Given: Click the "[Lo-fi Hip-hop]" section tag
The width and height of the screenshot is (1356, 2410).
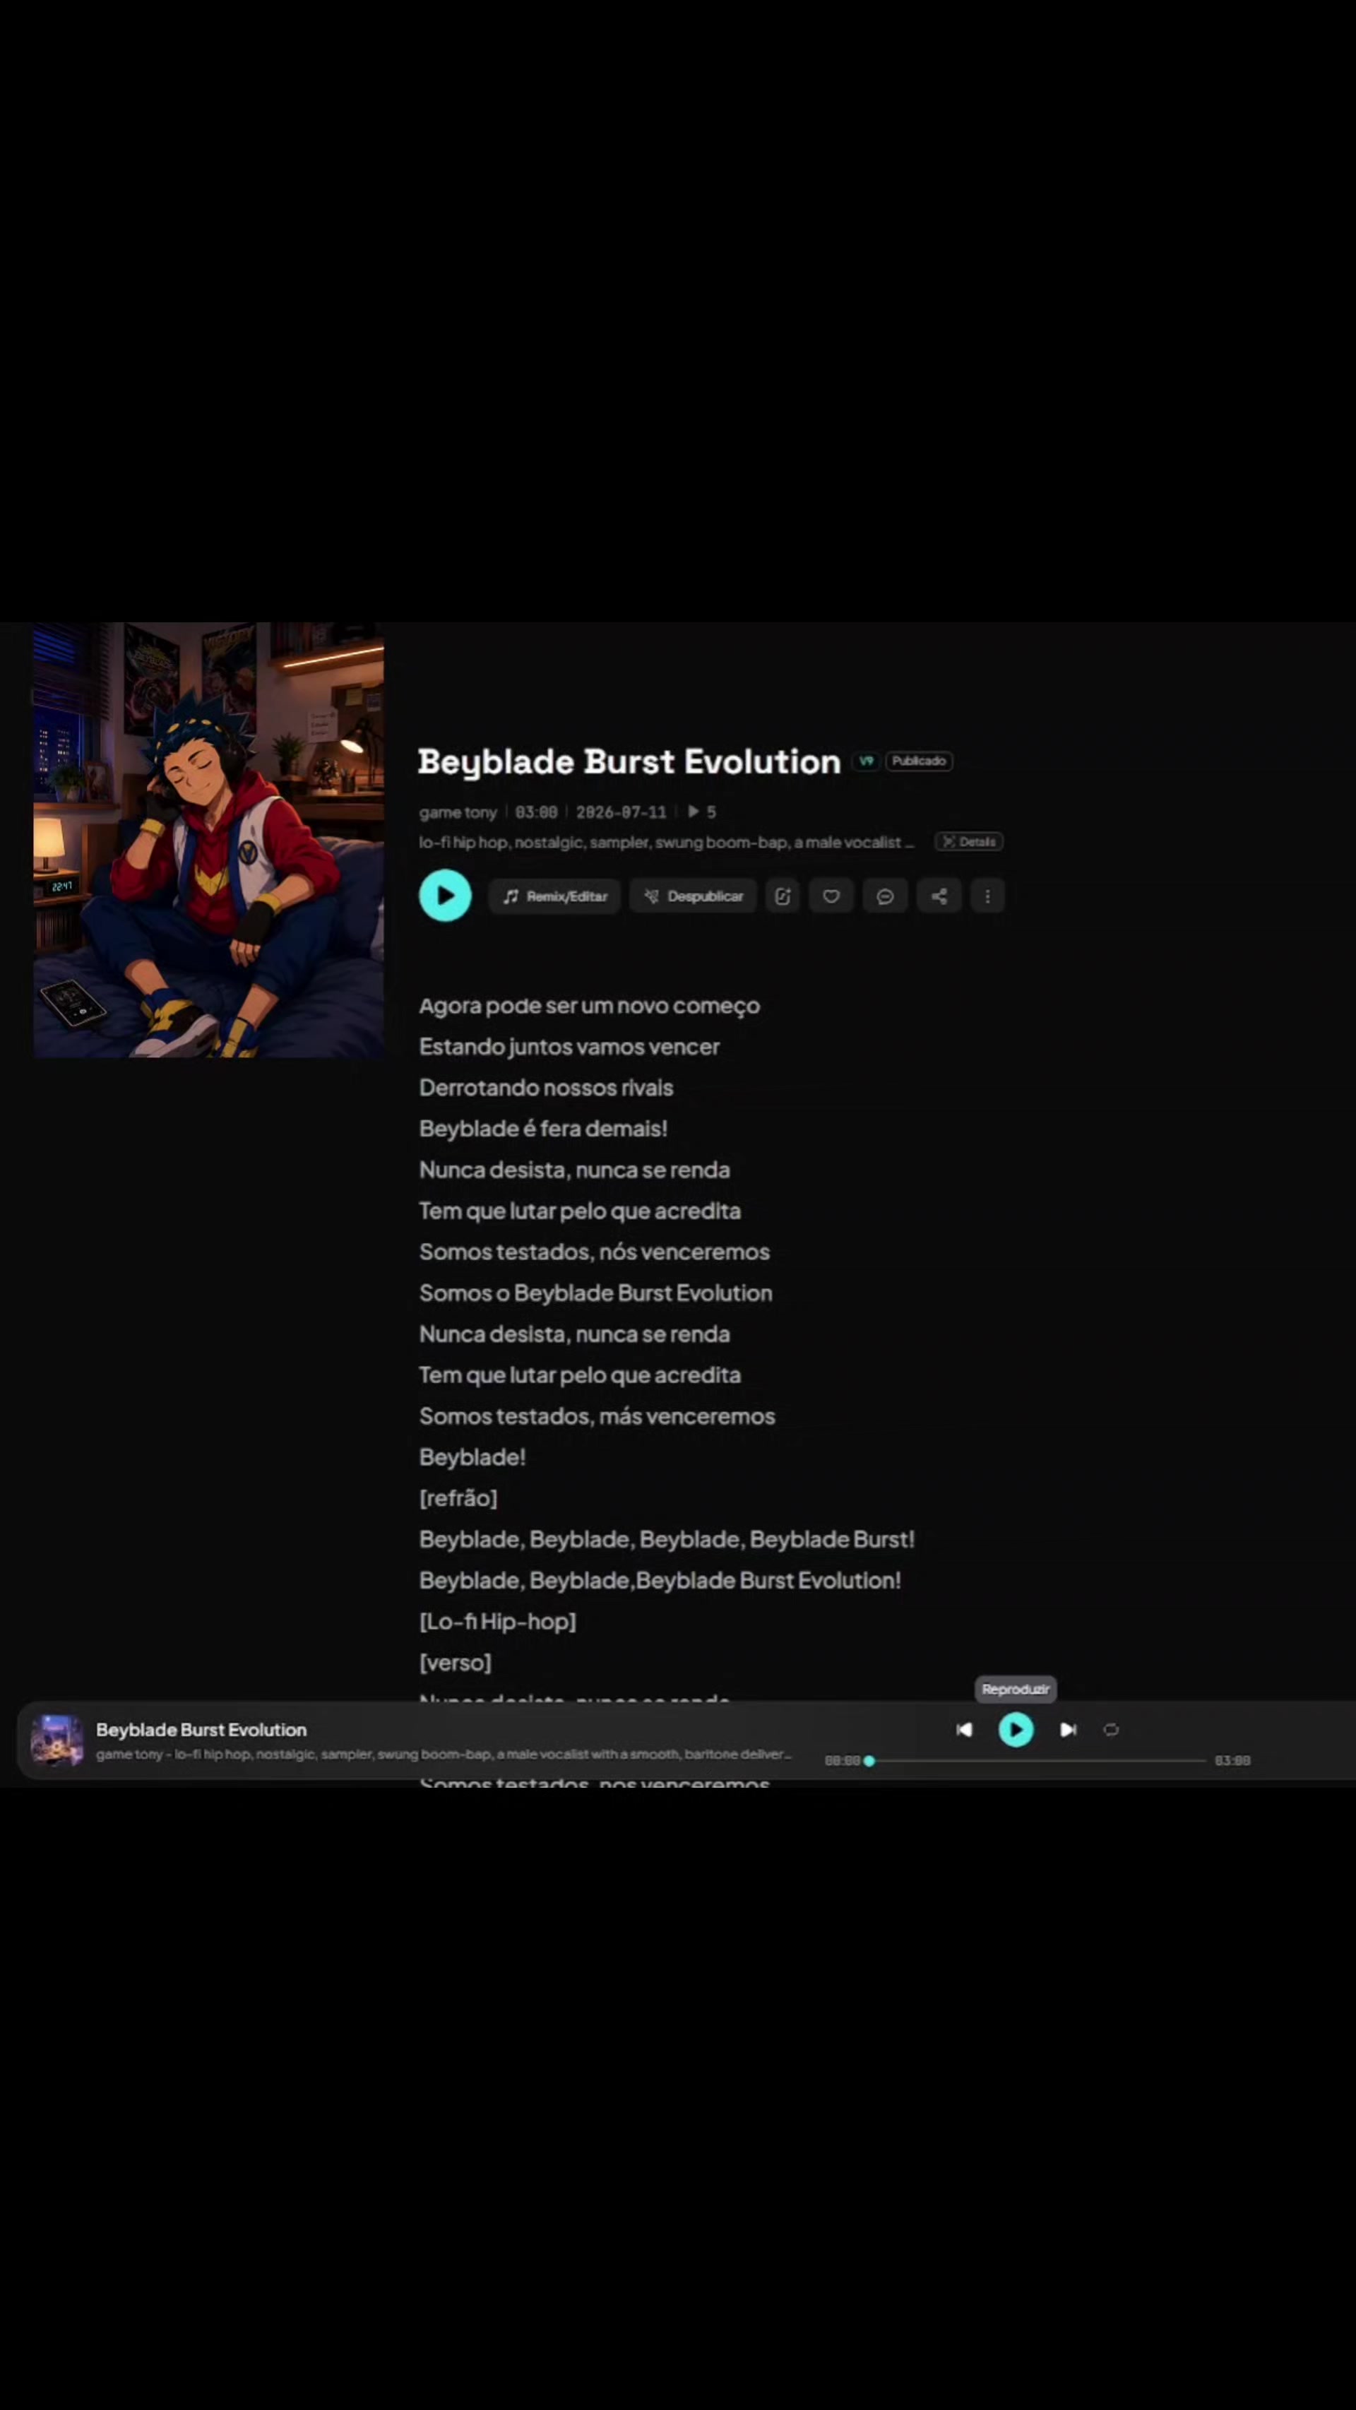Looking at the screenshot, I should 497,1621.
